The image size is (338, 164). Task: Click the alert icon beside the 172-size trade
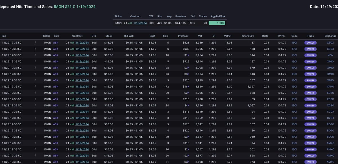click(35, 86)
